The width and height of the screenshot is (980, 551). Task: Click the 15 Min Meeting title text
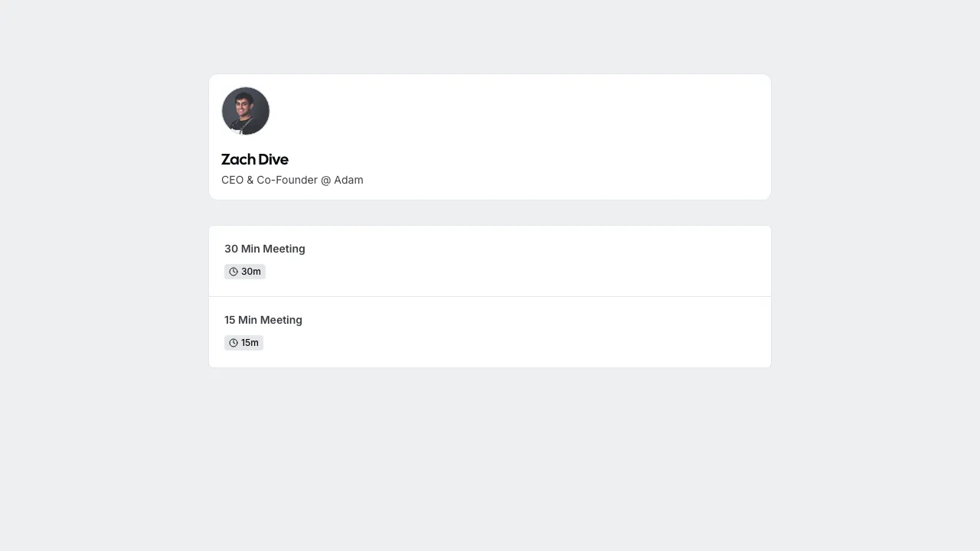point(263,320)
